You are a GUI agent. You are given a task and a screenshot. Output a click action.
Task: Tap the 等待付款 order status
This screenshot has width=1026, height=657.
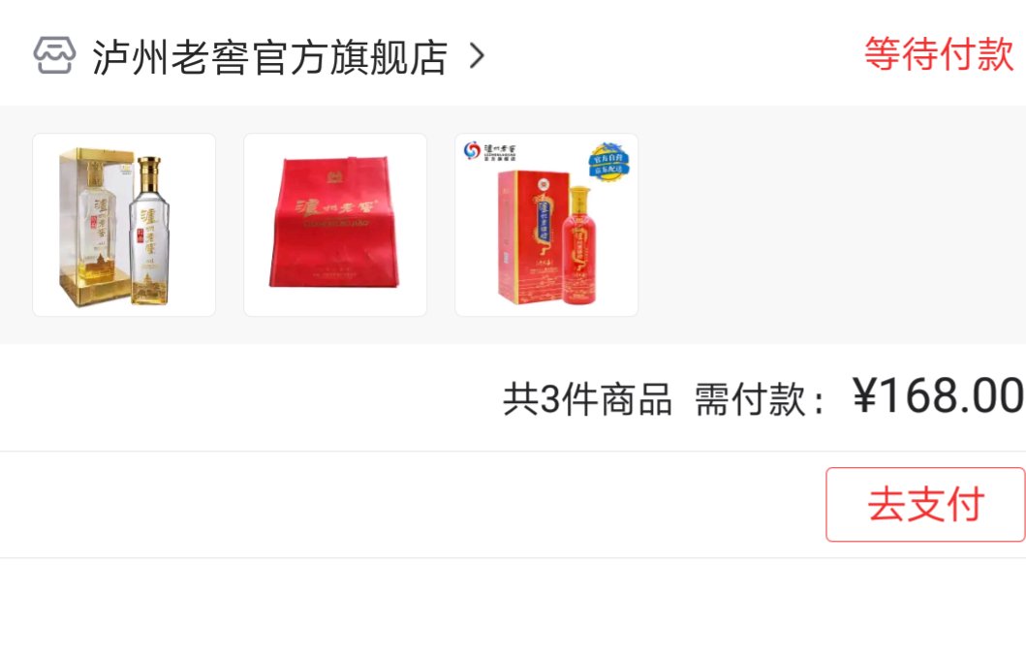939,53
